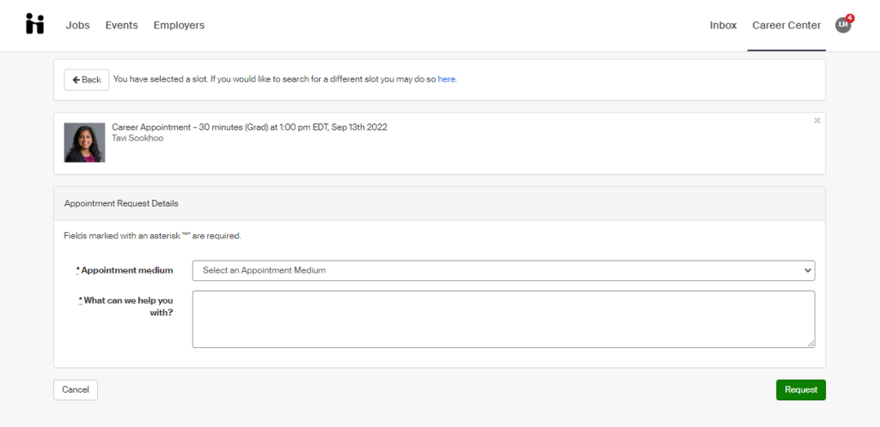Open the Jobs page
The width and height of the screenshot is (880, 427).
77,25
